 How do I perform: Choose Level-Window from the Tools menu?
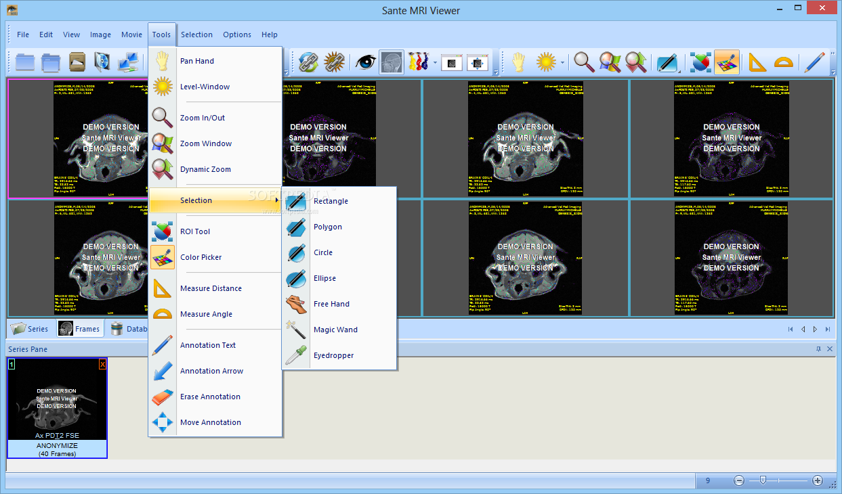pyautogui.click(x=215, y=87)
